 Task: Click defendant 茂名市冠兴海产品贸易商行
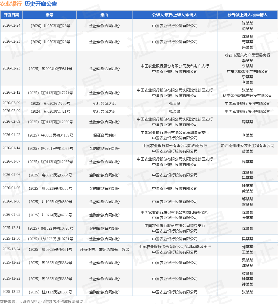click(248, 55)
